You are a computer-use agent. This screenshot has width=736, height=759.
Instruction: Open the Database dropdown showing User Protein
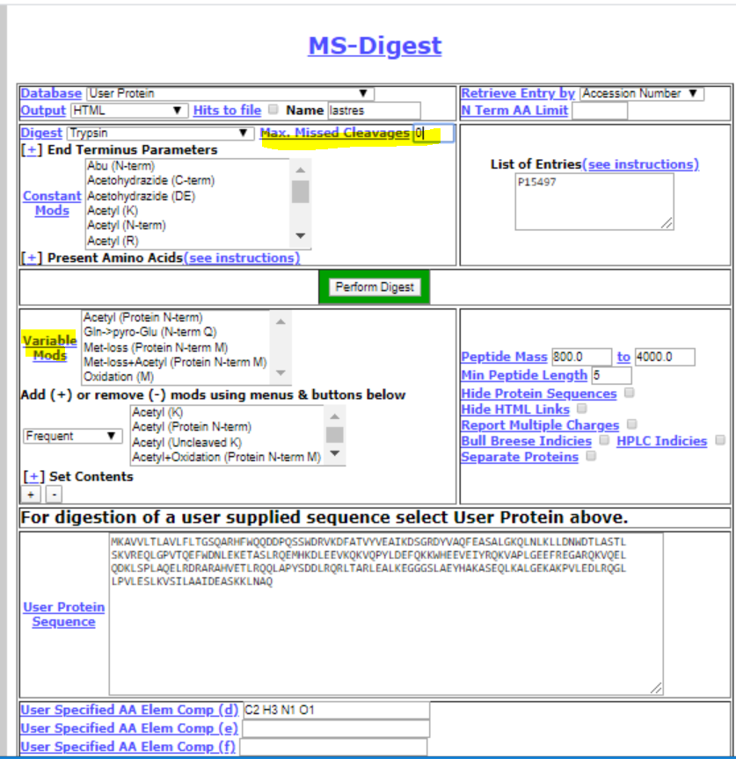pos(230,93)
